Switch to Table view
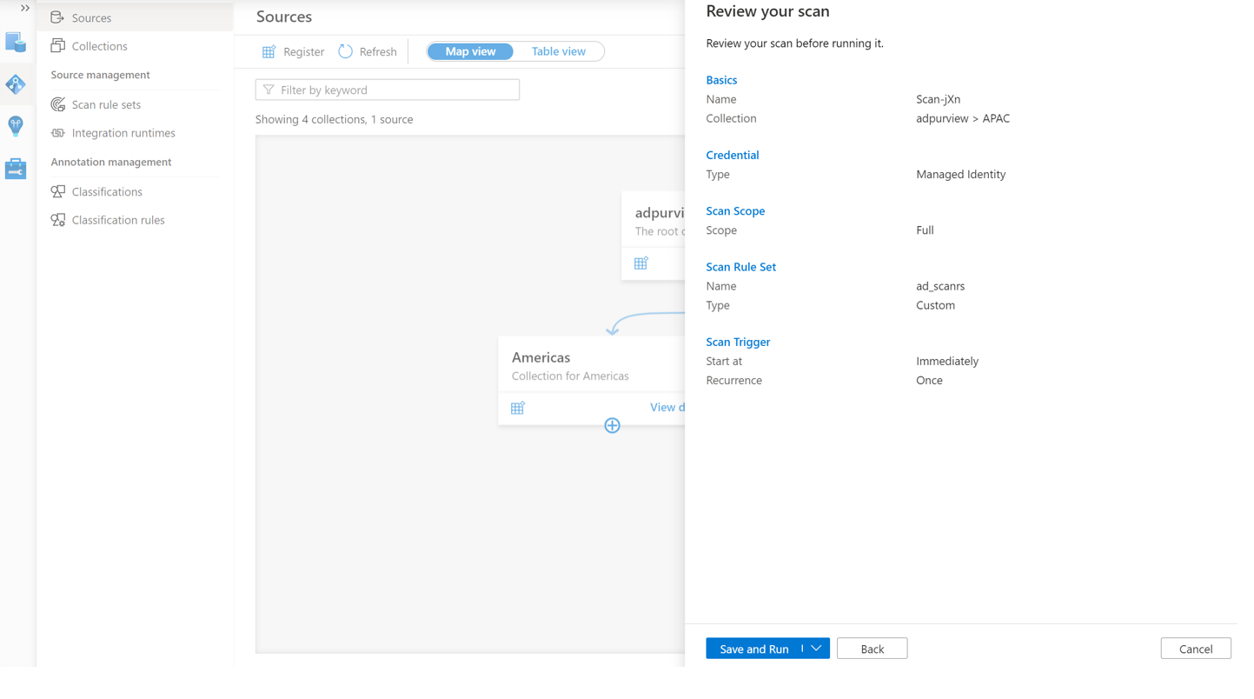The height and width of the screenshot is (699, 1254). tap(559, 51)
